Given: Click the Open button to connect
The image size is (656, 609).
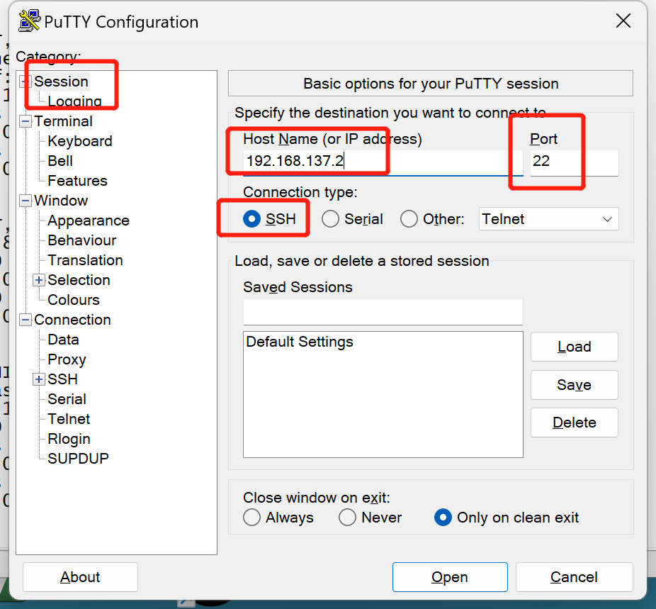Looking at the screenshot, I should [450, 577].
